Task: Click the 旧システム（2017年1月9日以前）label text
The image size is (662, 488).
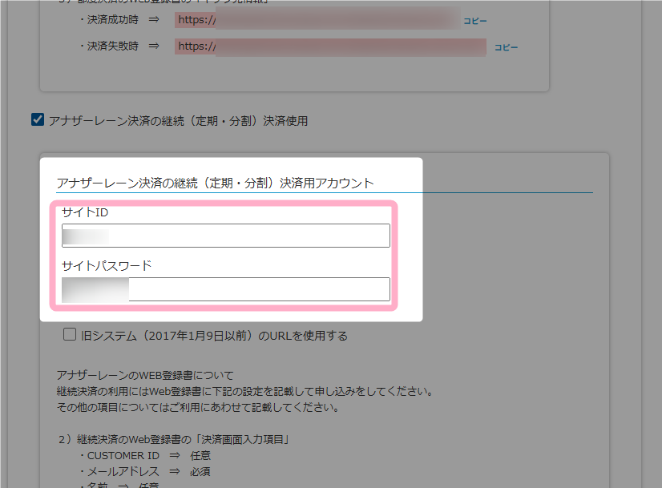Action: (214, 336)
